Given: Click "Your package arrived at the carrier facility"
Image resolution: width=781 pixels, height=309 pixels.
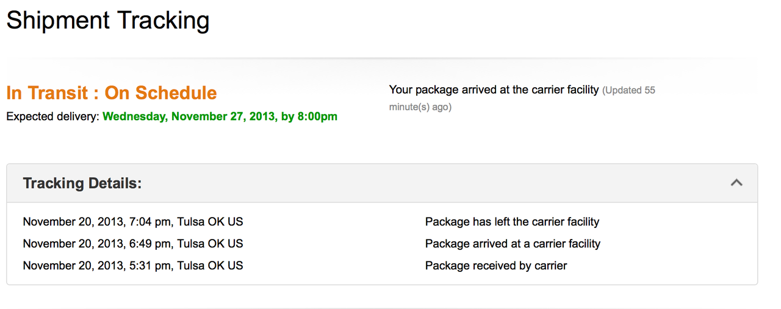Looking at the screenshot, I should coord(494,90).
